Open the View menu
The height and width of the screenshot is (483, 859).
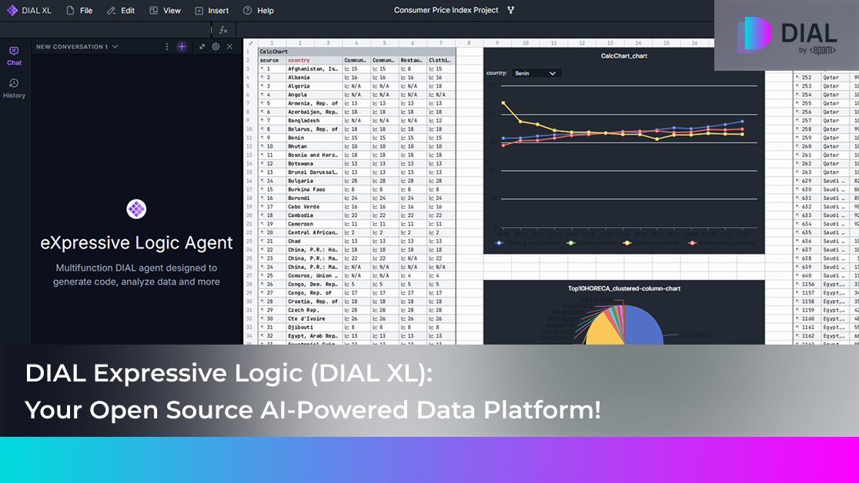point(165,11)
